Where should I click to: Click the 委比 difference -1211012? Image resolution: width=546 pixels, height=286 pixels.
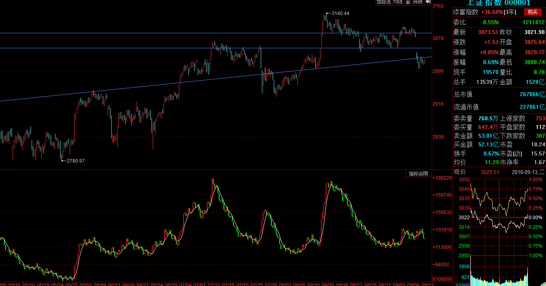533,22
